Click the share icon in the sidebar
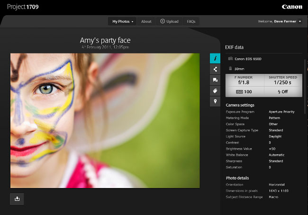 pos(215,69)
